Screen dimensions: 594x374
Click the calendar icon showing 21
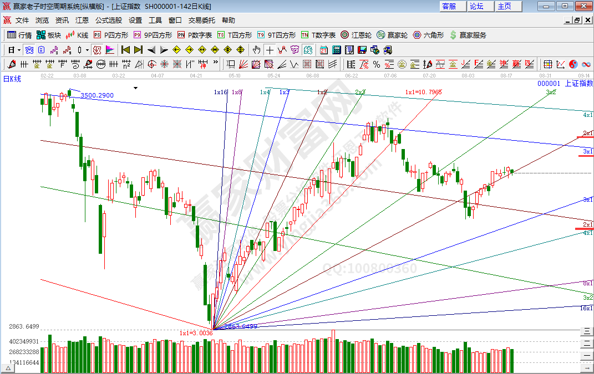[323, 49]
